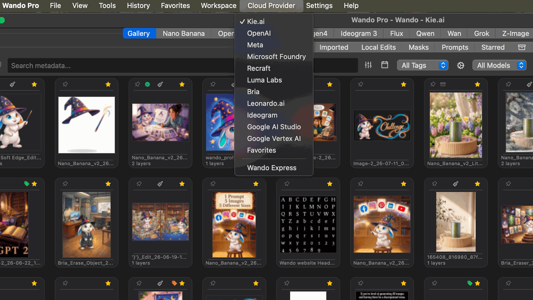Image resolution: width=533 pixels, height=300 pixels.
Task: Click the archive box icon after Starred tab
Action: coord(522,47)
